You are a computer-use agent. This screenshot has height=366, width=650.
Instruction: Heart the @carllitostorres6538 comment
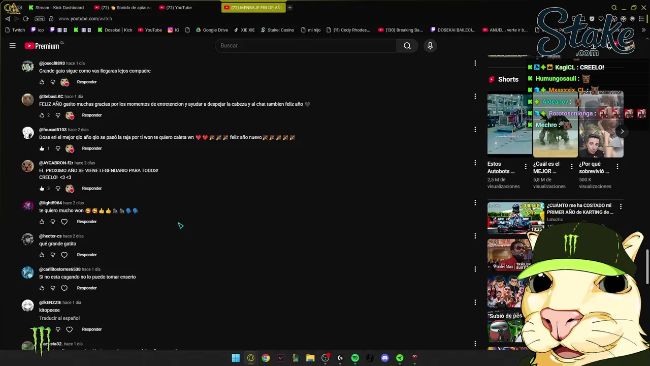coord(64,288)
